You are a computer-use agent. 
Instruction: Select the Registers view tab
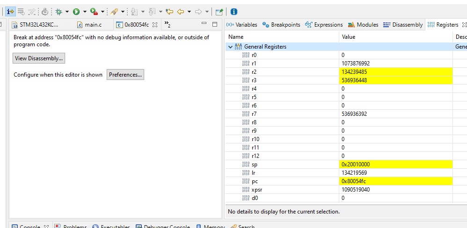pos(443,25)
